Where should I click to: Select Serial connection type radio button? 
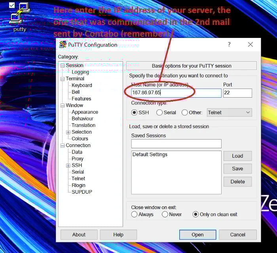[159, 112]
